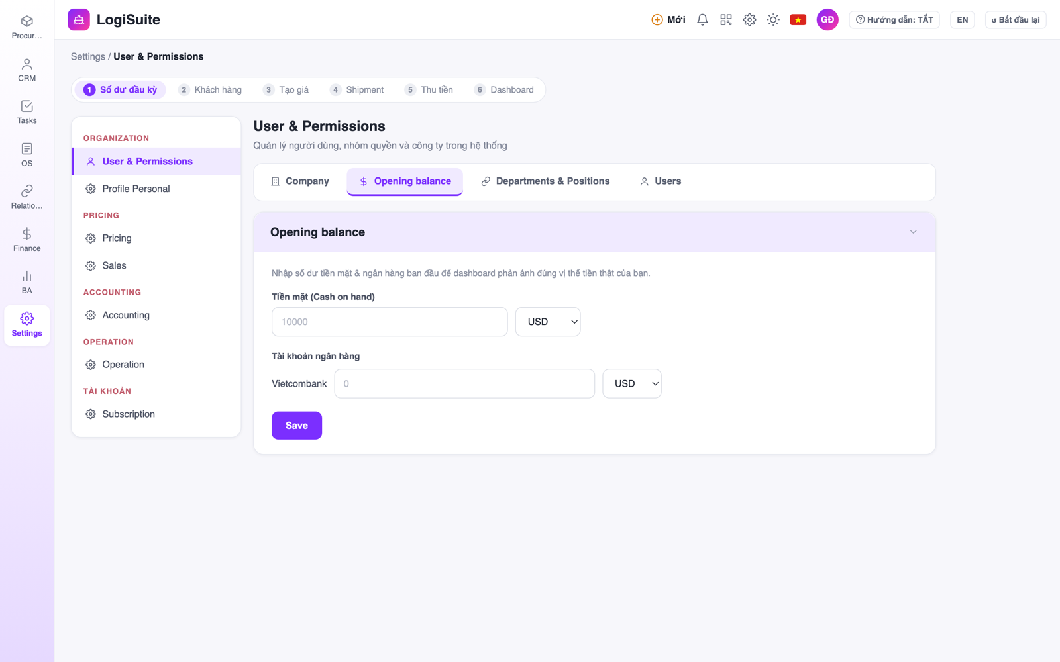Open BA analytics chart icon
Screen dimensions: 1060x662
pyautogui.click(x=26, y=282)
